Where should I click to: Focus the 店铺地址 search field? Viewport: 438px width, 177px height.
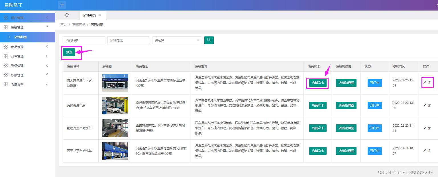tap(129, 40)
